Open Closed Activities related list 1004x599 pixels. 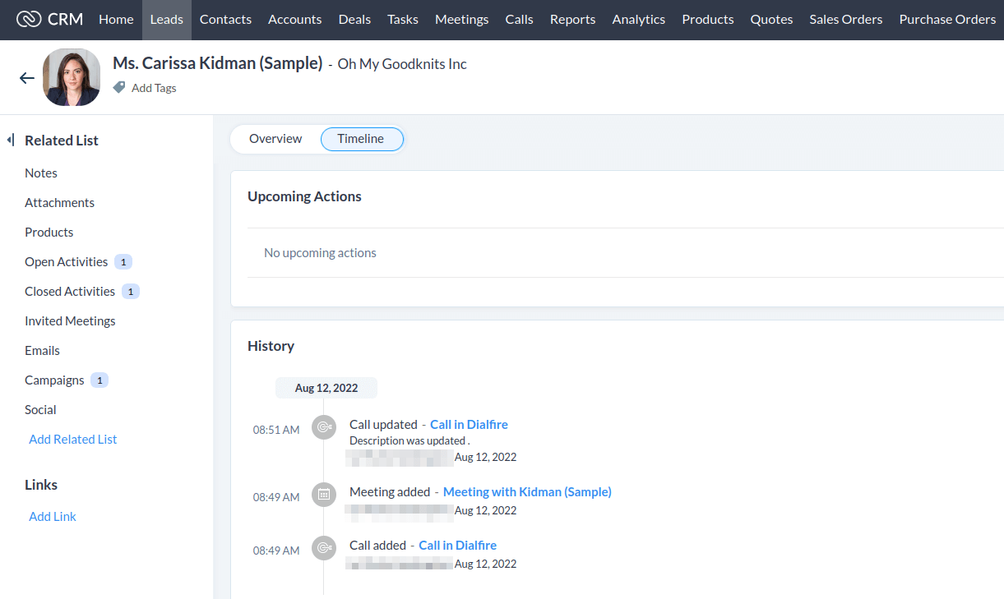70,292
